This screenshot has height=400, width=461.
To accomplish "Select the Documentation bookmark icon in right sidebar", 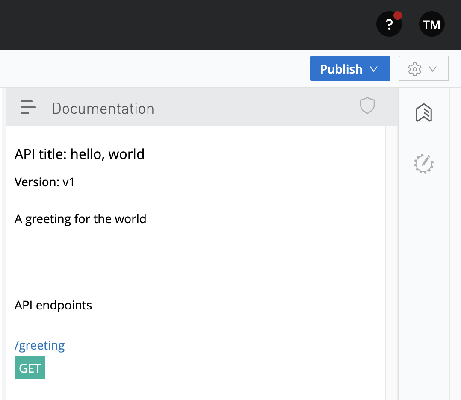I will [424, 113].
